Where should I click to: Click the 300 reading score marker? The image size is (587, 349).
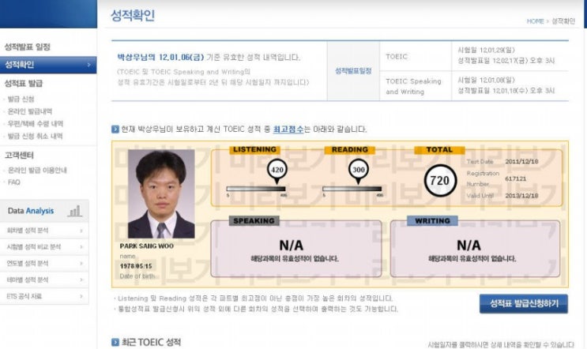click(x=358, y=170)
